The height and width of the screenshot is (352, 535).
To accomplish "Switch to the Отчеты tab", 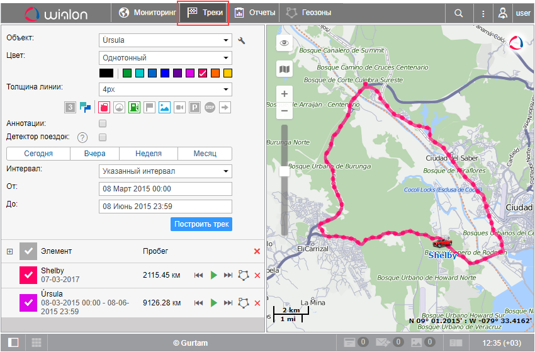I will coord(254,13).
